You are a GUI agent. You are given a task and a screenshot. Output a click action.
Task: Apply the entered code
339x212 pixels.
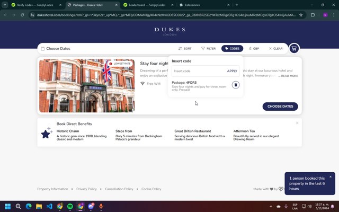pyautogui.click(x=232, y=71)
